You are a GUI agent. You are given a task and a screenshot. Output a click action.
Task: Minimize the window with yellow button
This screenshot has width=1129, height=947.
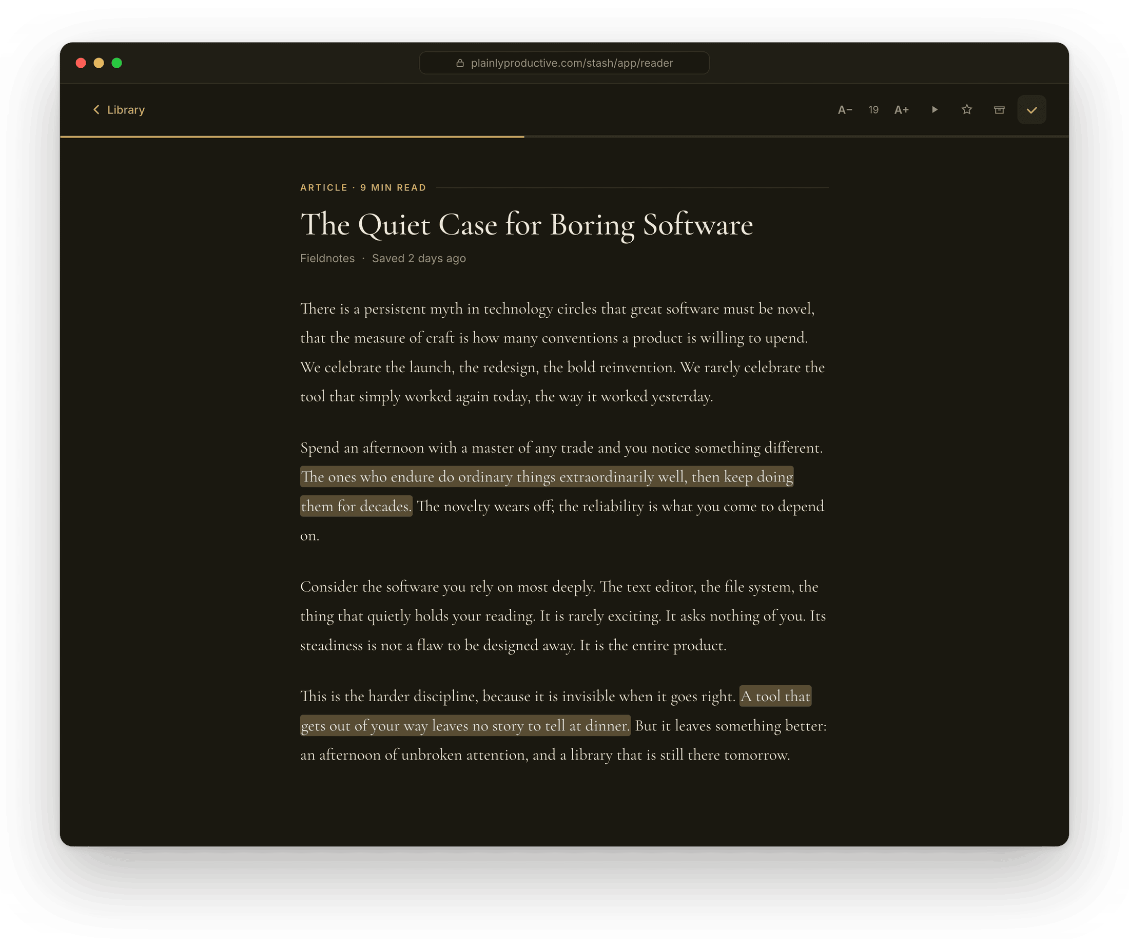(x=99, y=63)
